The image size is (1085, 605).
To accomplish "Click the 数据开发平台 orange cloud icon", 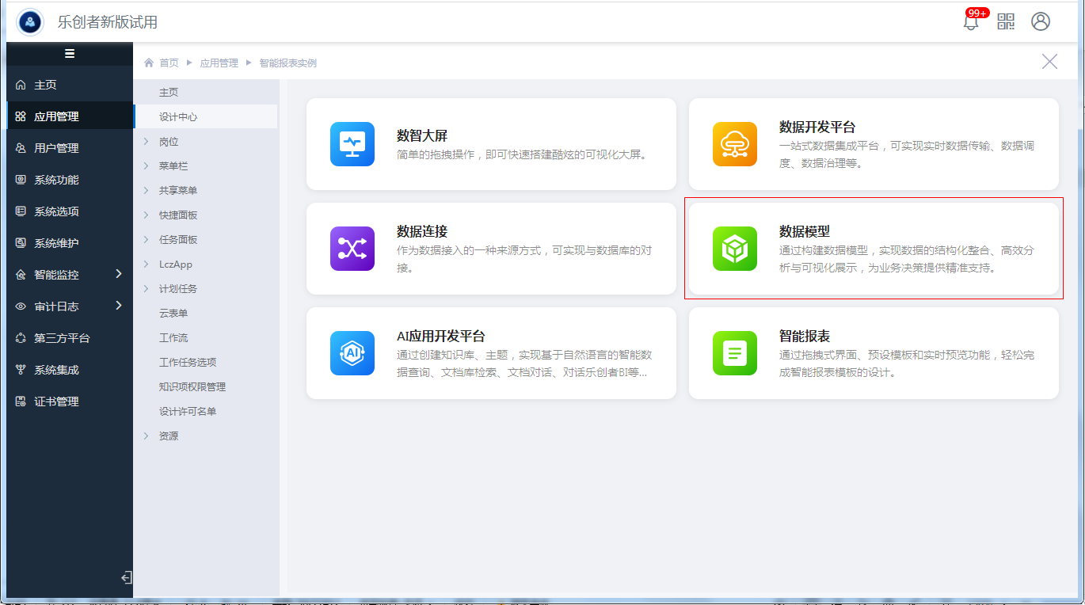I will click(735, 144).
